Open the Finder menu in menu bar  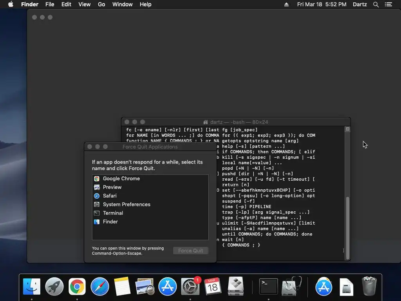30,4
